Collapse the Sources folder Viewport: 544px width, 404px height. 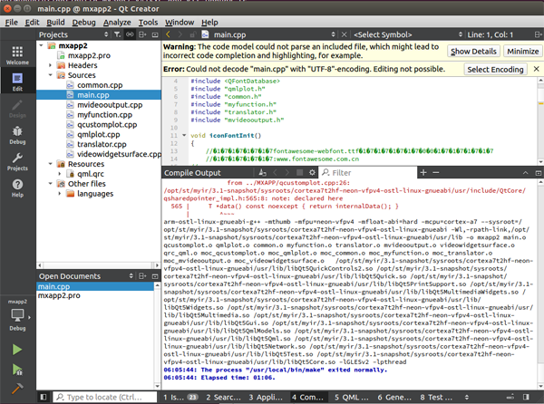tap(50, 75)
